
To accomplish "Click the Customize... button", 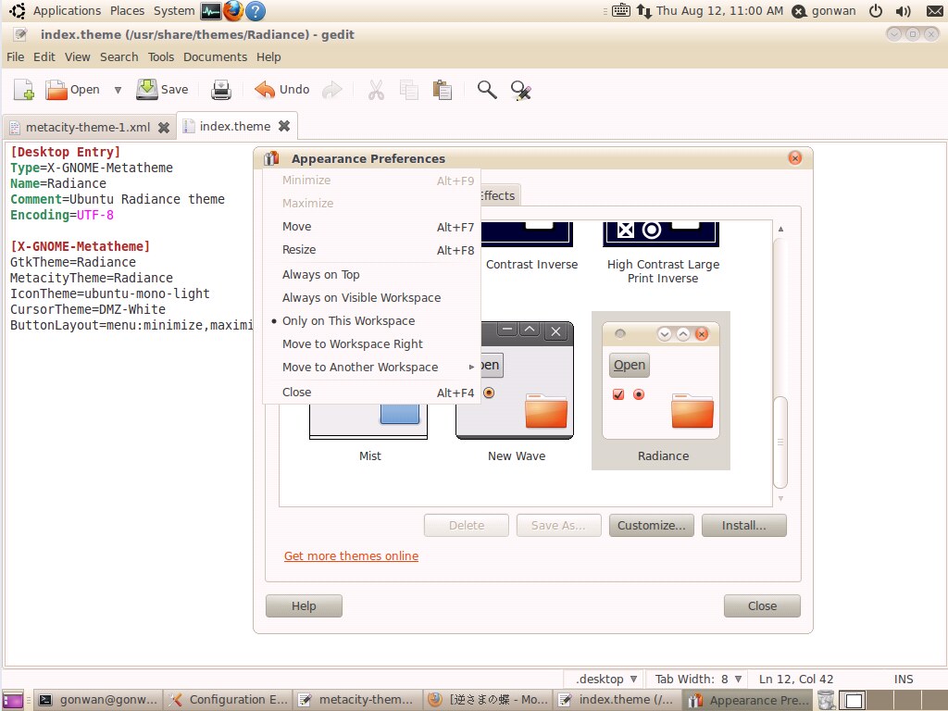I will point(652,526).
